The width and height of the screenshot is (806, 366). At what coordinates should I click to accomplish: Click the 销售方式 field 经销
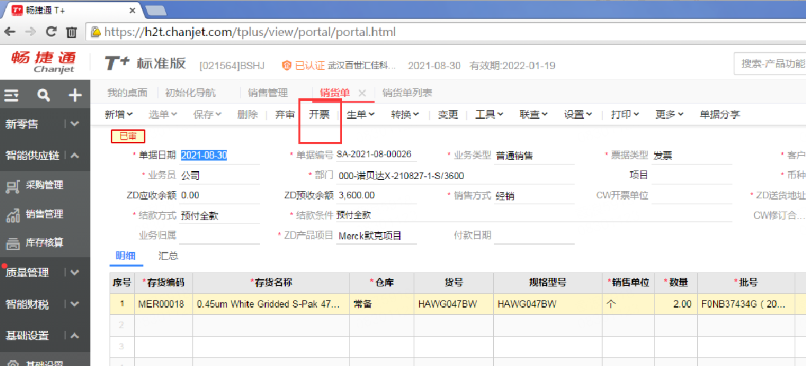(x=534, y=196)
